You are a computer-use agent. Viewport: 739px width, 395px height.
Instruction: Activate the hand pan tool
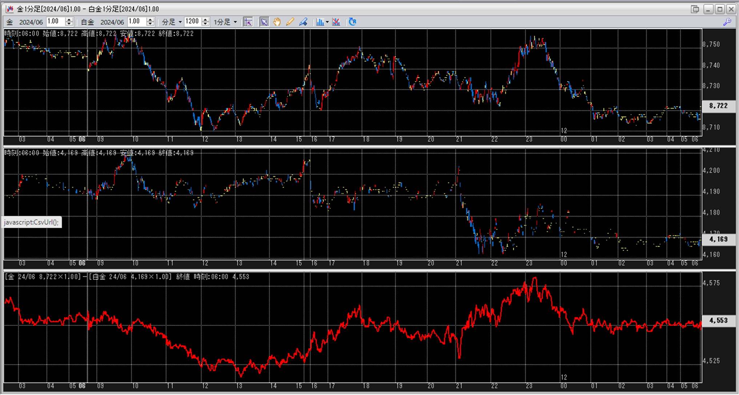pos(277,22)
